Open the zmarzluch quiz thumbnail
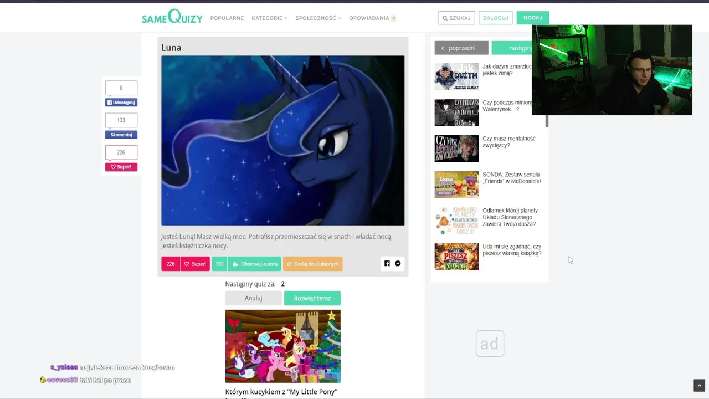Image resolution: width=709 pixels, height=399 pixels. 456,76
